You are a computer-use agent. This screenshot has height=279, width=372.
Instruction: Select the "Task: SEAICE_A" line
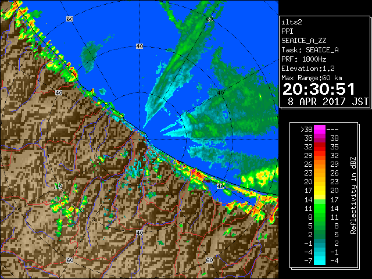tap(310, 50)
